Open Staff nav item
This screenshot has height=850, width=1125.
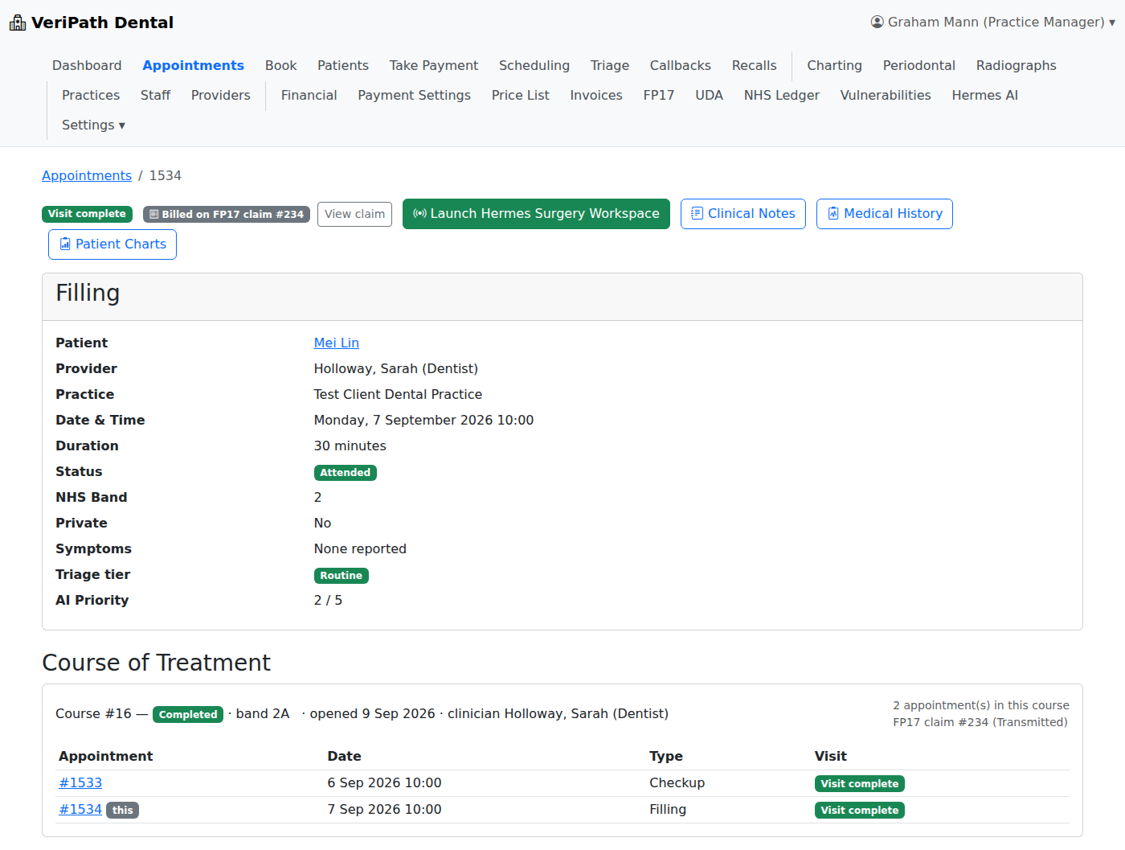pyautogui.click(x=156, y=95)
